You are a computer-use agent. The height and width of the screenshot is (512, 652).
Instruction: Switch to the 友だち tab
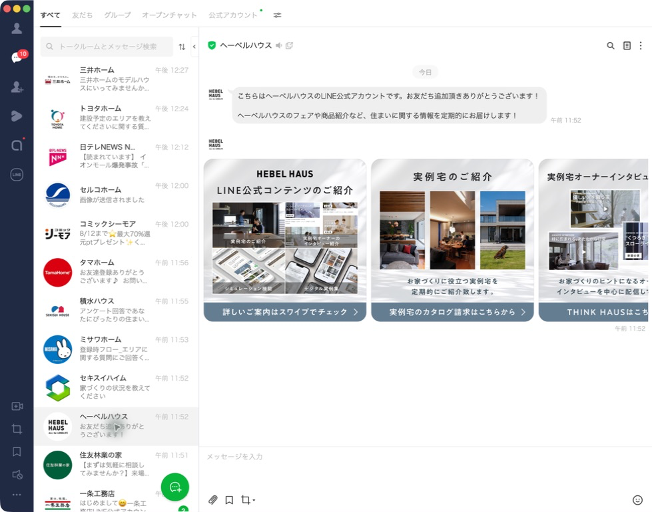coord(83,15)
